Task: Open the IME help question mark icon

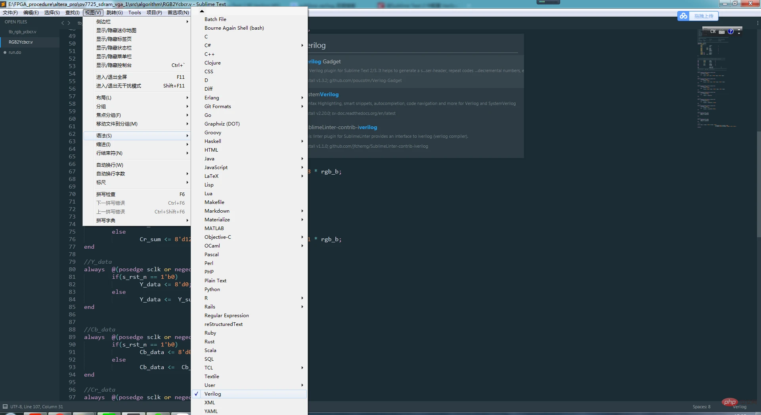Action: pos(730,32)
